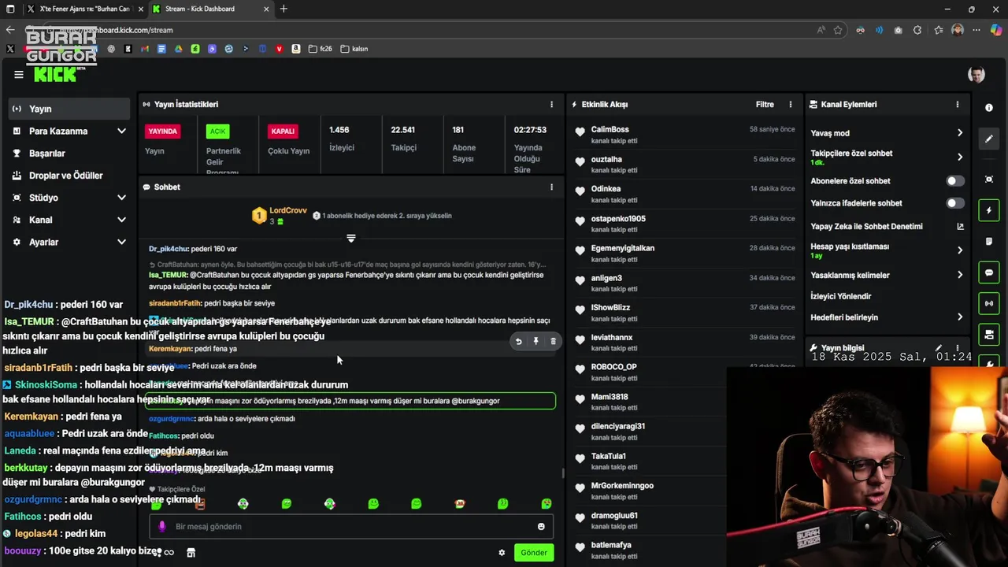Open Yasaklanmış kelimeler list

(887, 275)
